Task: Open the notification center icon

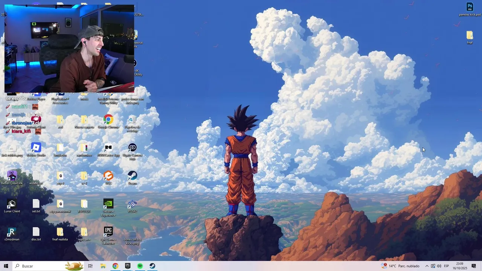Action: coord(474,266)
